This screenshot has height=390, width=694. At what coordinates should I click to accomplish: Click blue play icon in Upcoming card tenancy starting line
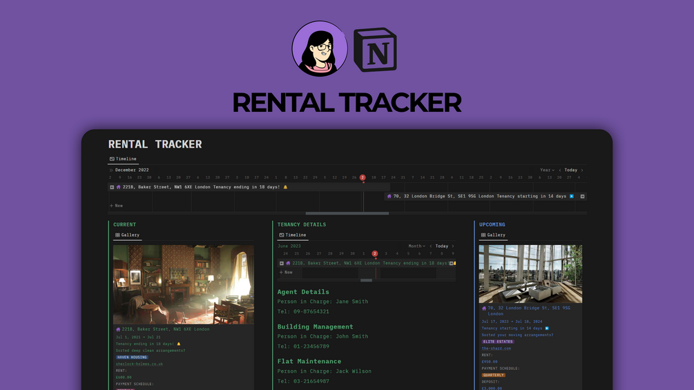point(547,329)
